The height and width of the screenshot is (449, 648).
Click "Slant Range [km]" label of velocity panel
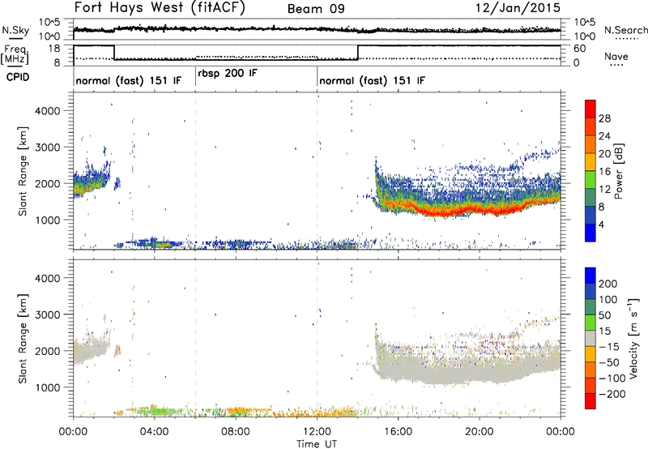[x=23, y=339]
